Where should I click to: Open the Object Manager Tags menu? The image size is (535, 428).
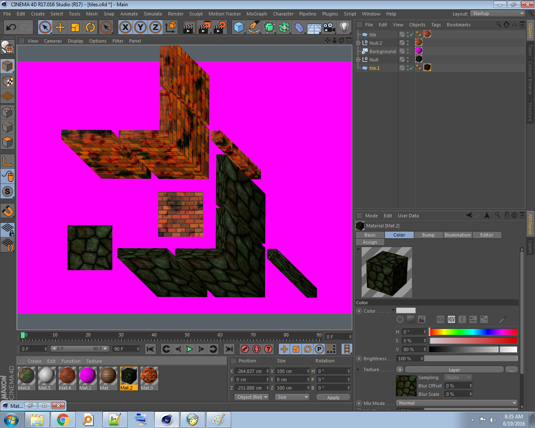[436, 25]
